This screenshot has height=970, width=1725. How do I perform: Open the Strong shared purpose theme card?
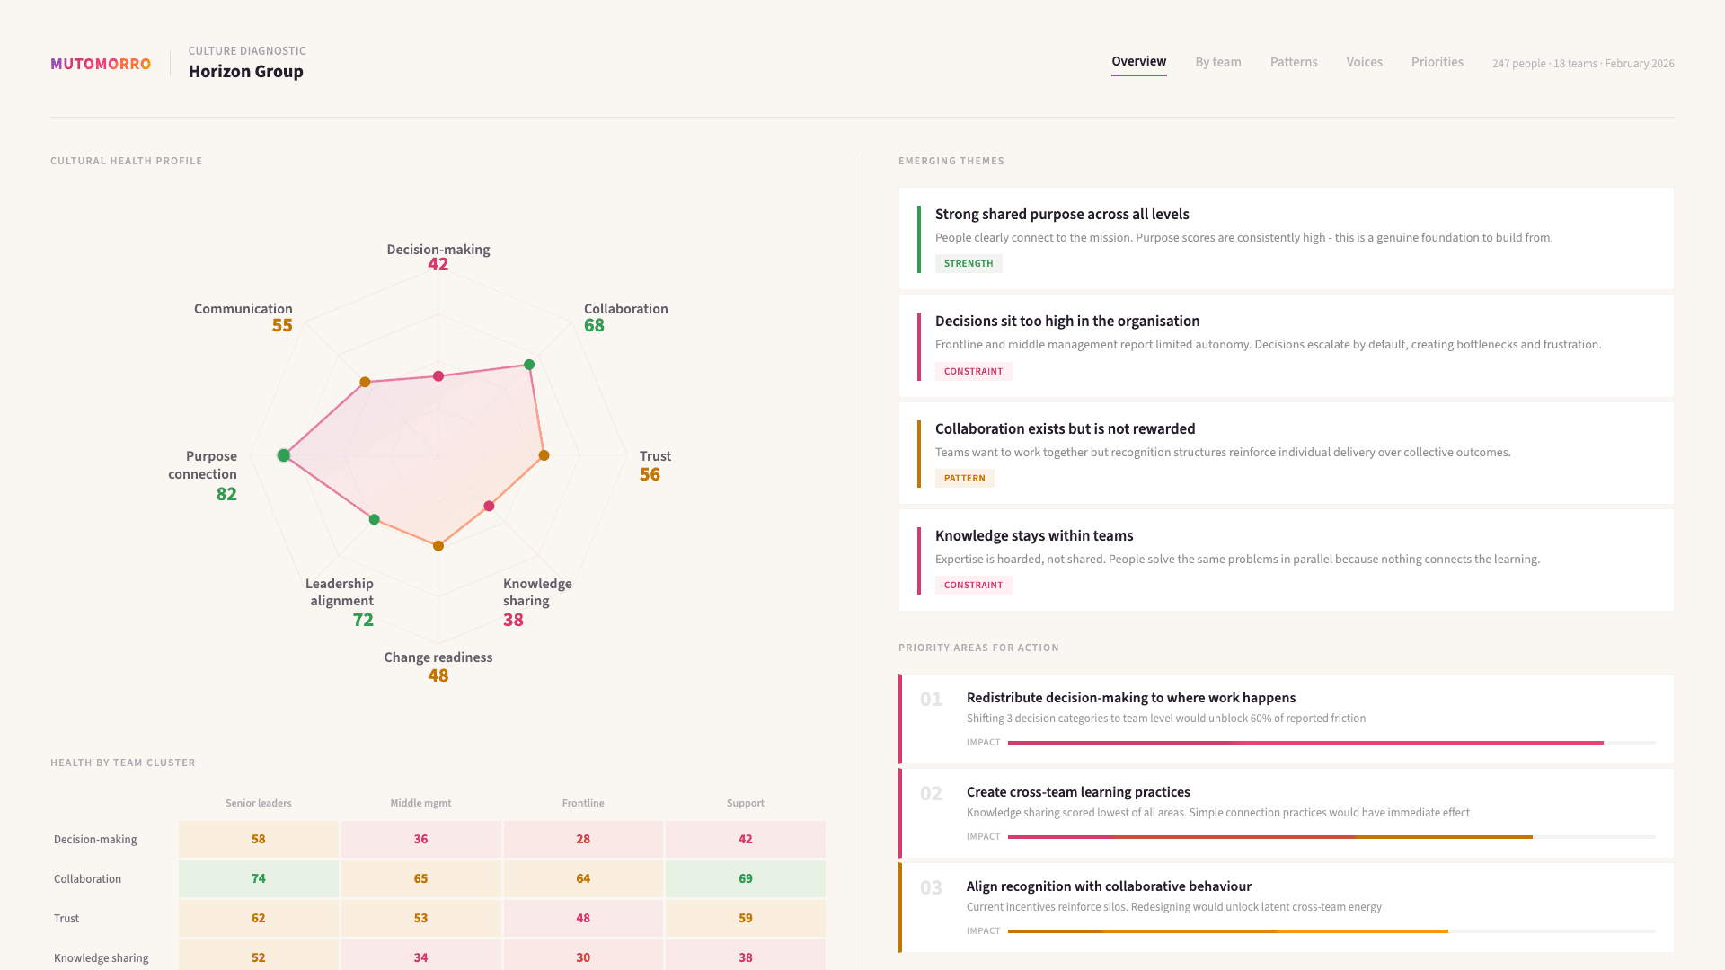tap(1285, 238)
